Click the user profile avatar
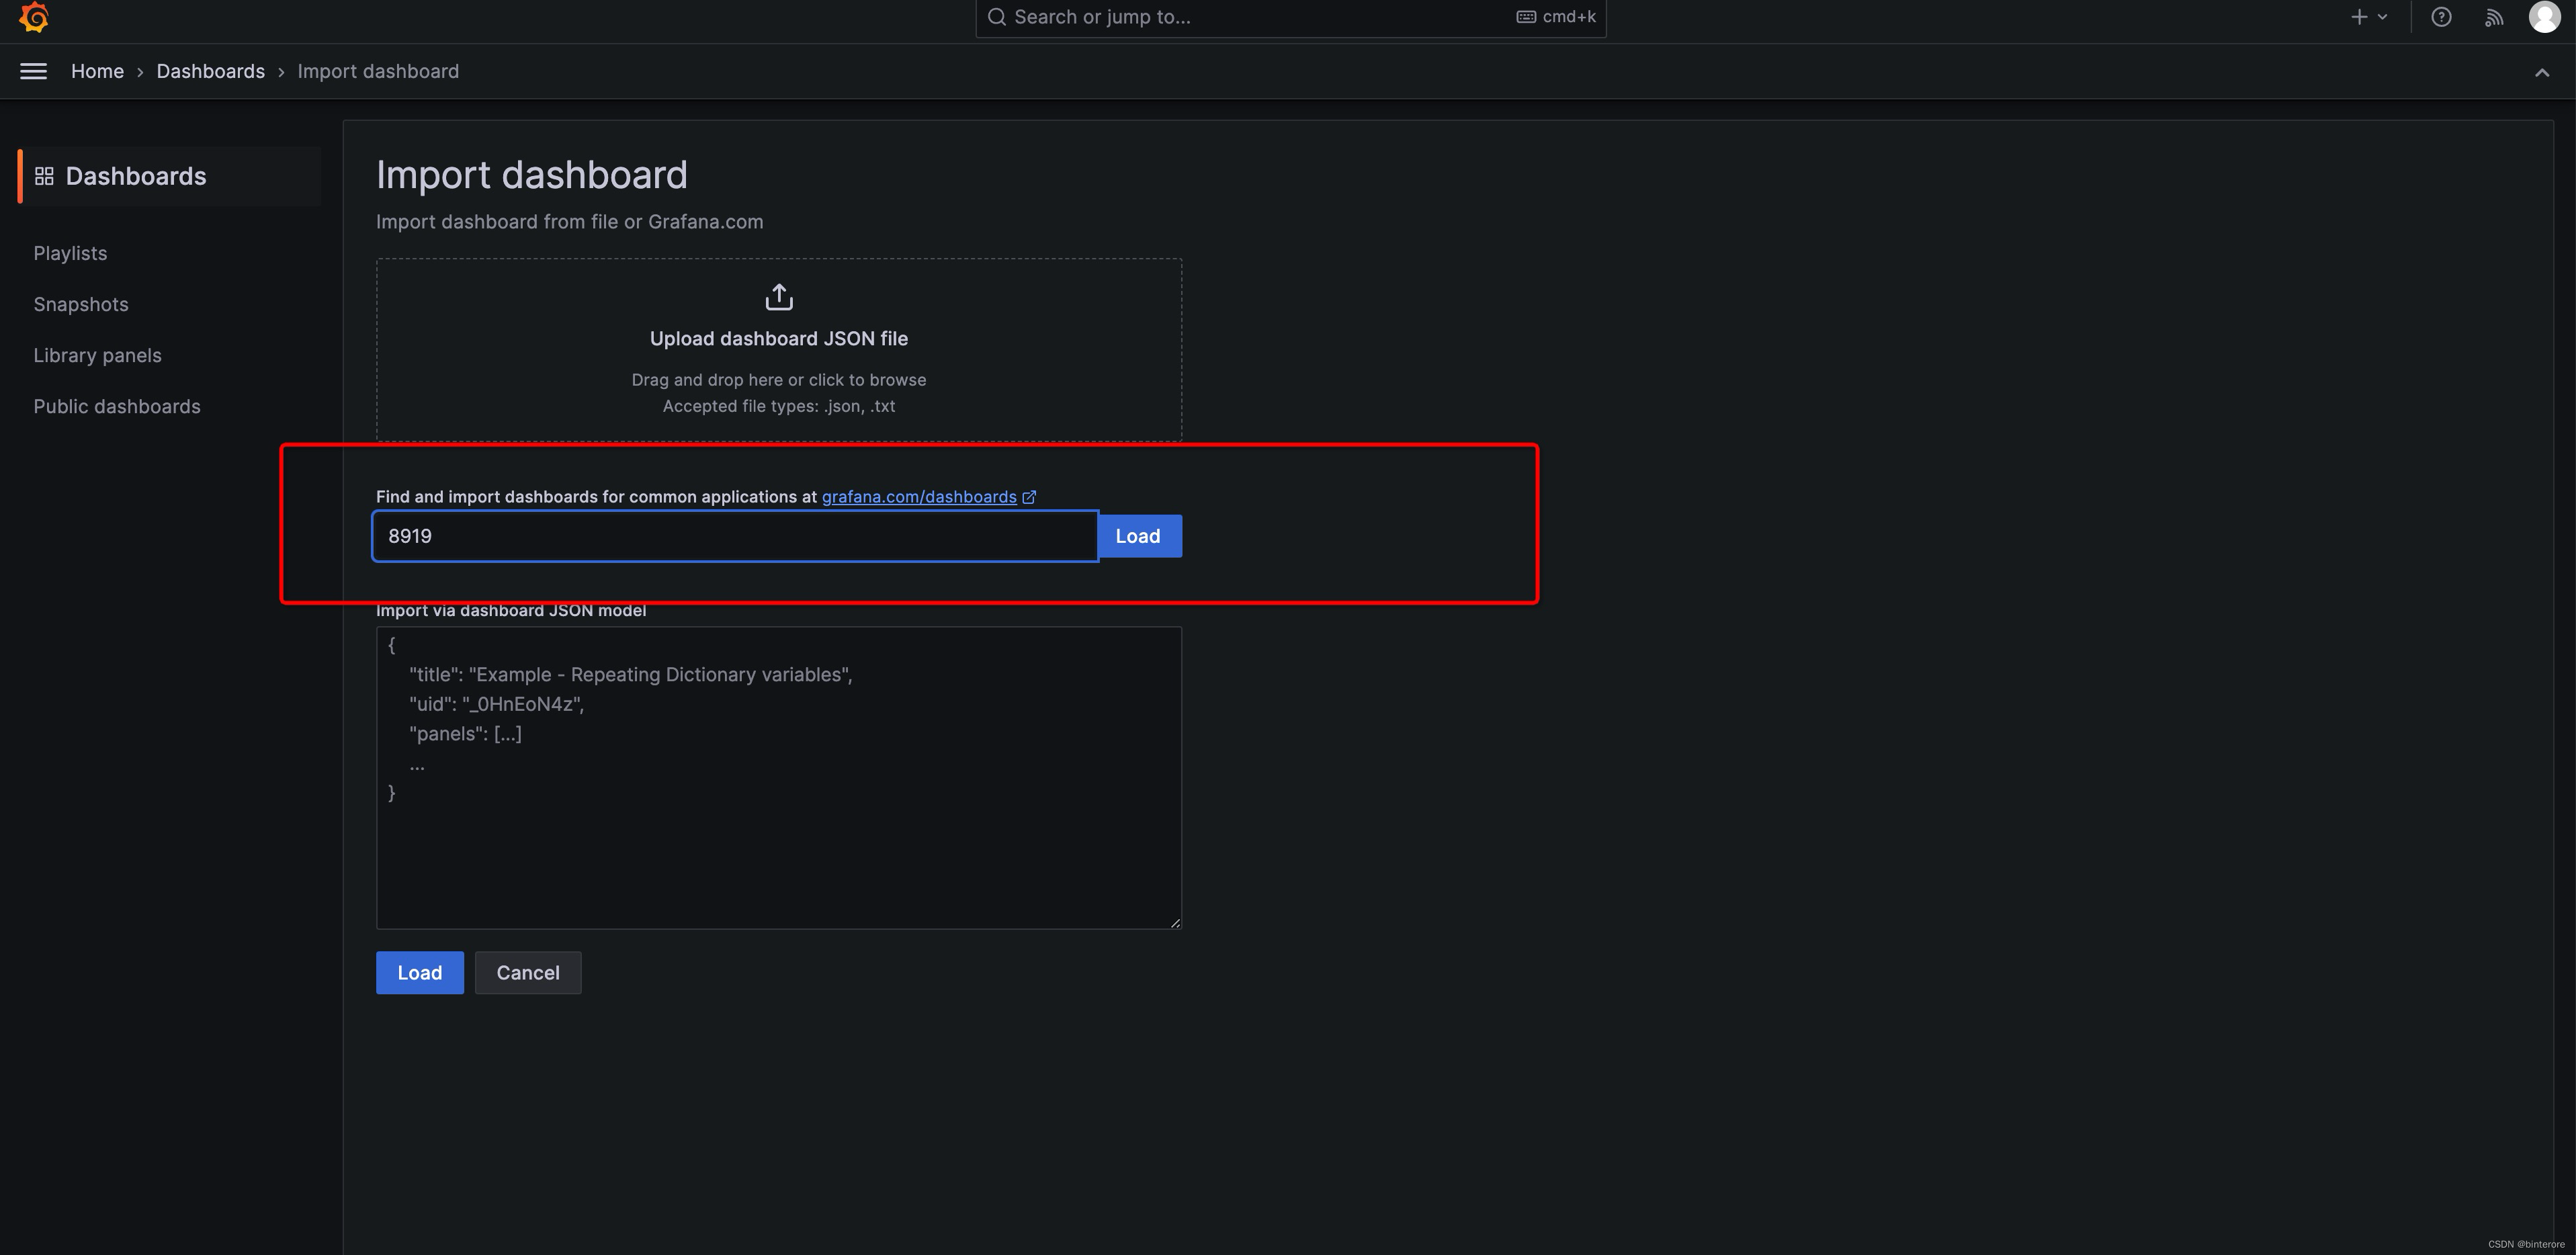 tap(2544, 17)
